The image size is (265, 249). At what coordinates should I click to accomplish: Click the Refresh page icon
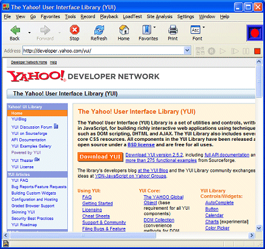[x=99, y=30]
